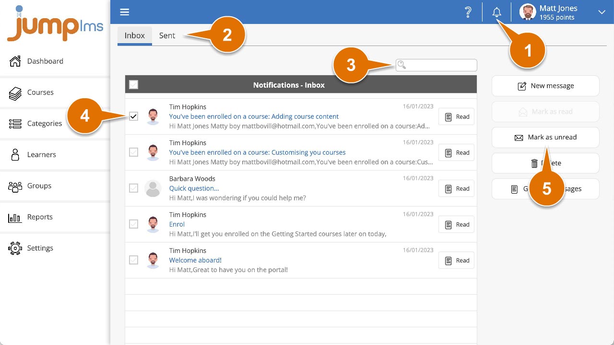This screenshot has width=614, height=345.
Task: Click sender name Barbara Woods
Action: point(192,179)
